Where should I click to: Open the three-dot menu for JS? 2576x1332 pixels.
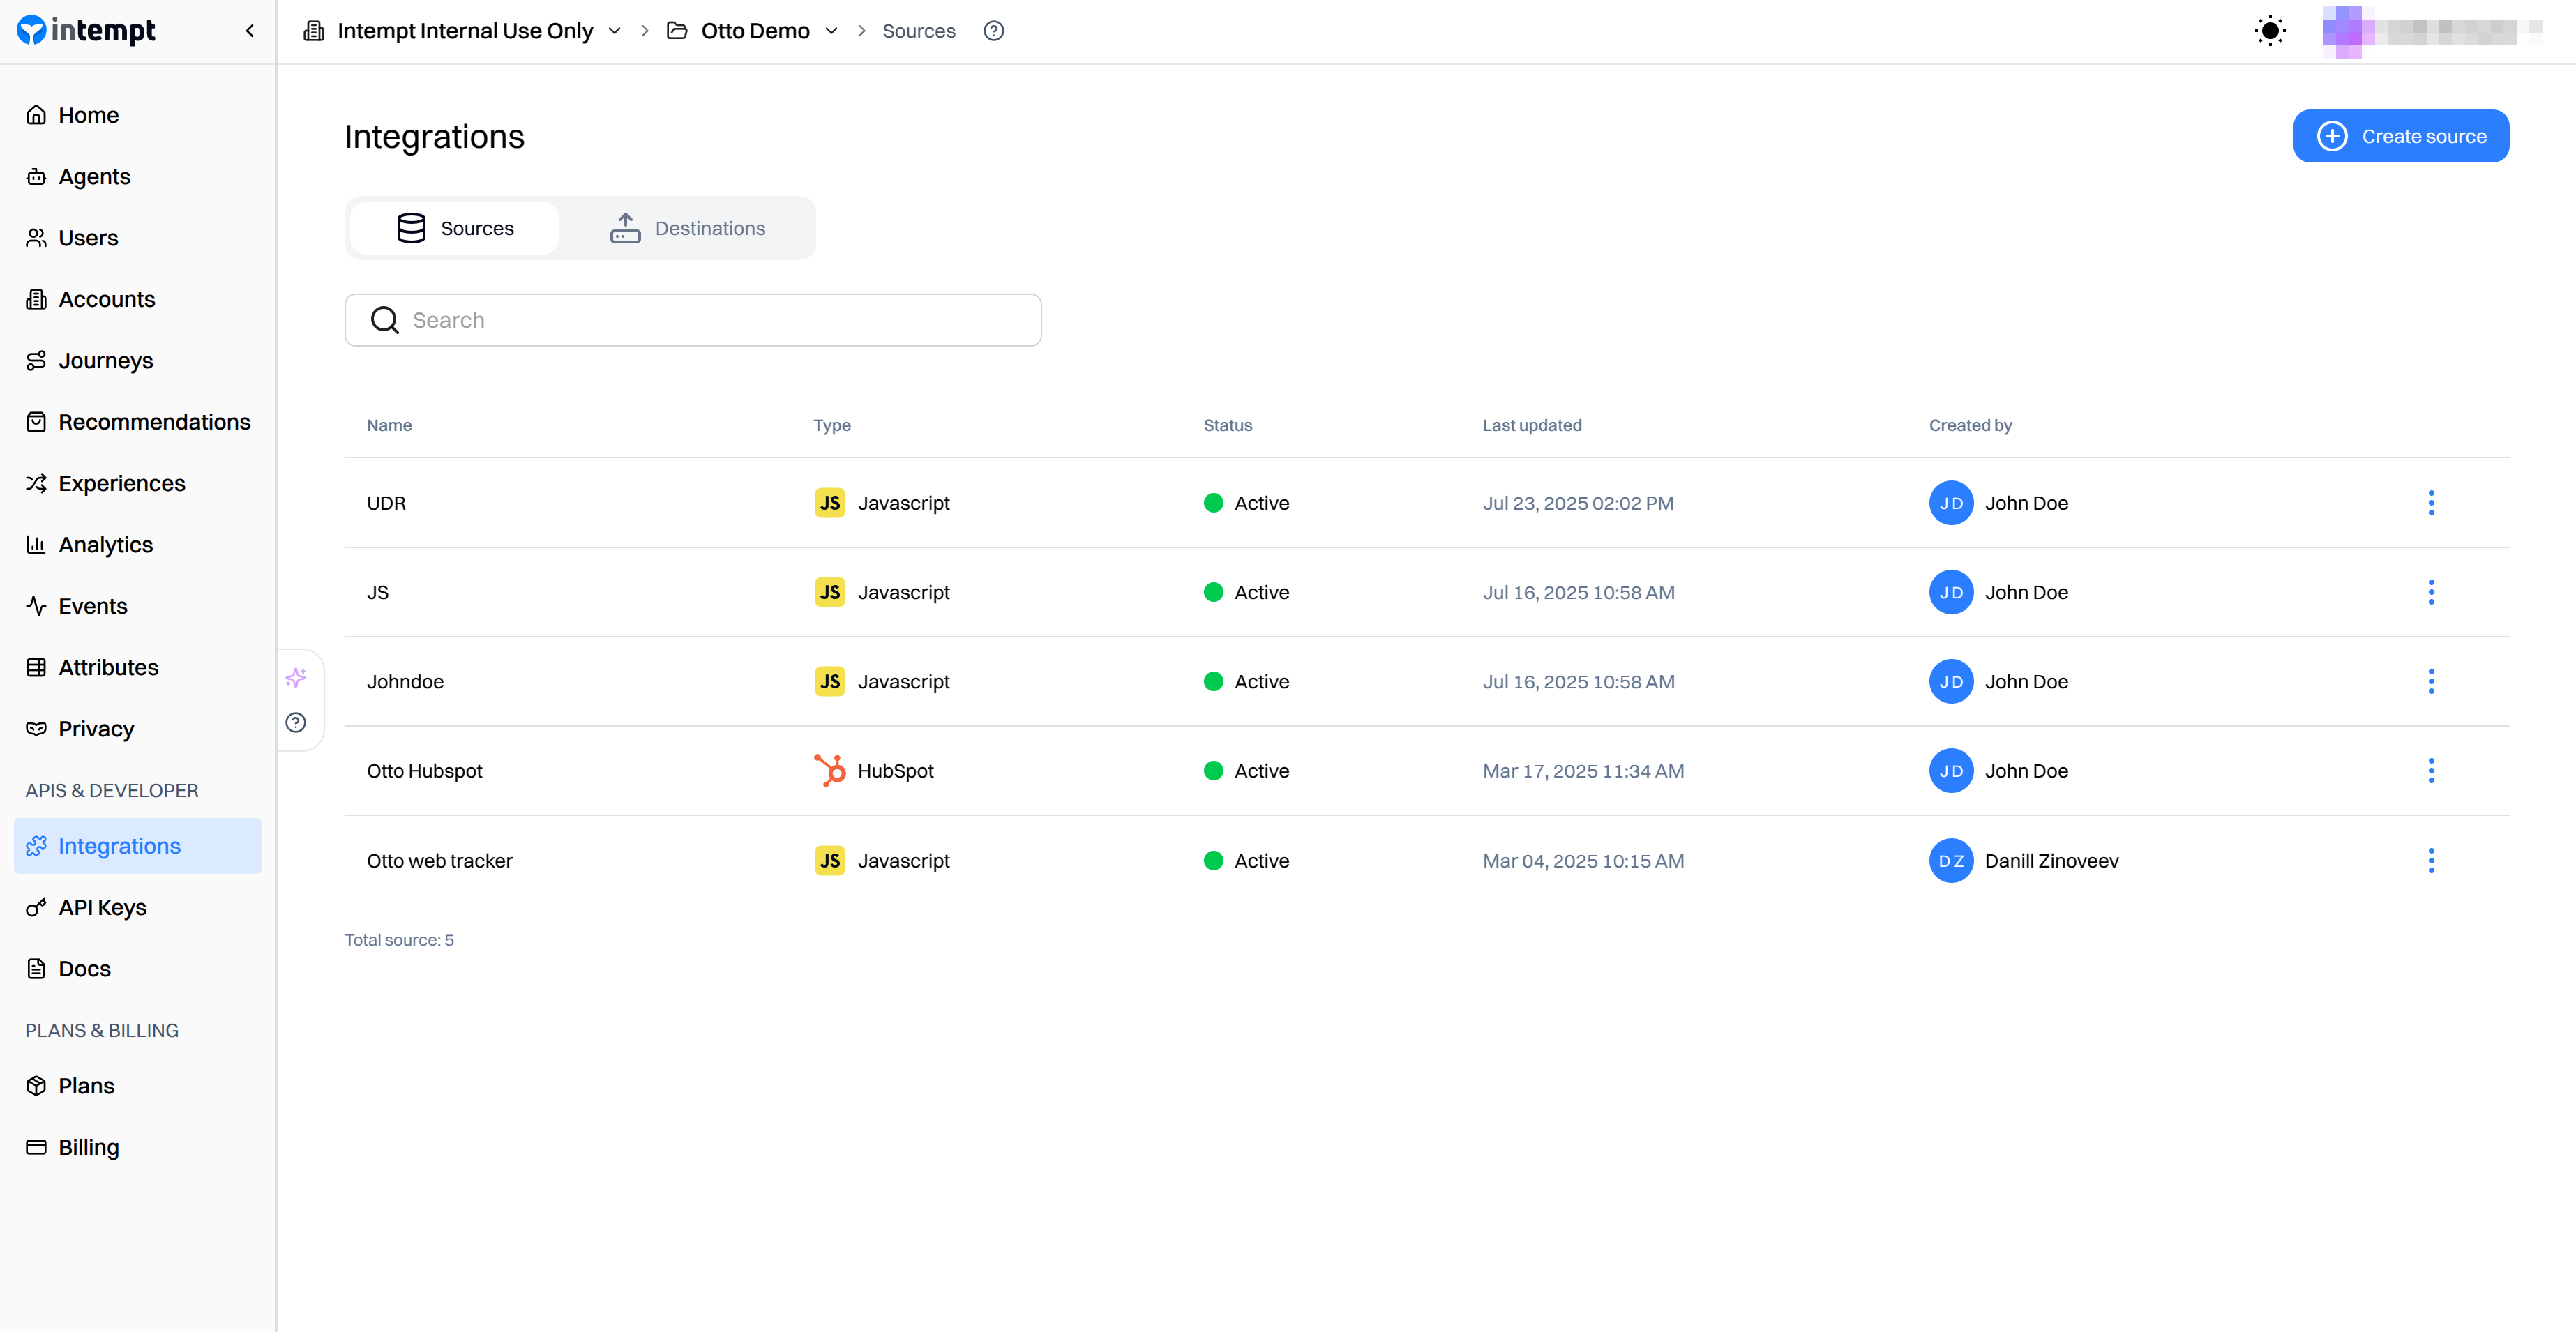pos(2430,592)
